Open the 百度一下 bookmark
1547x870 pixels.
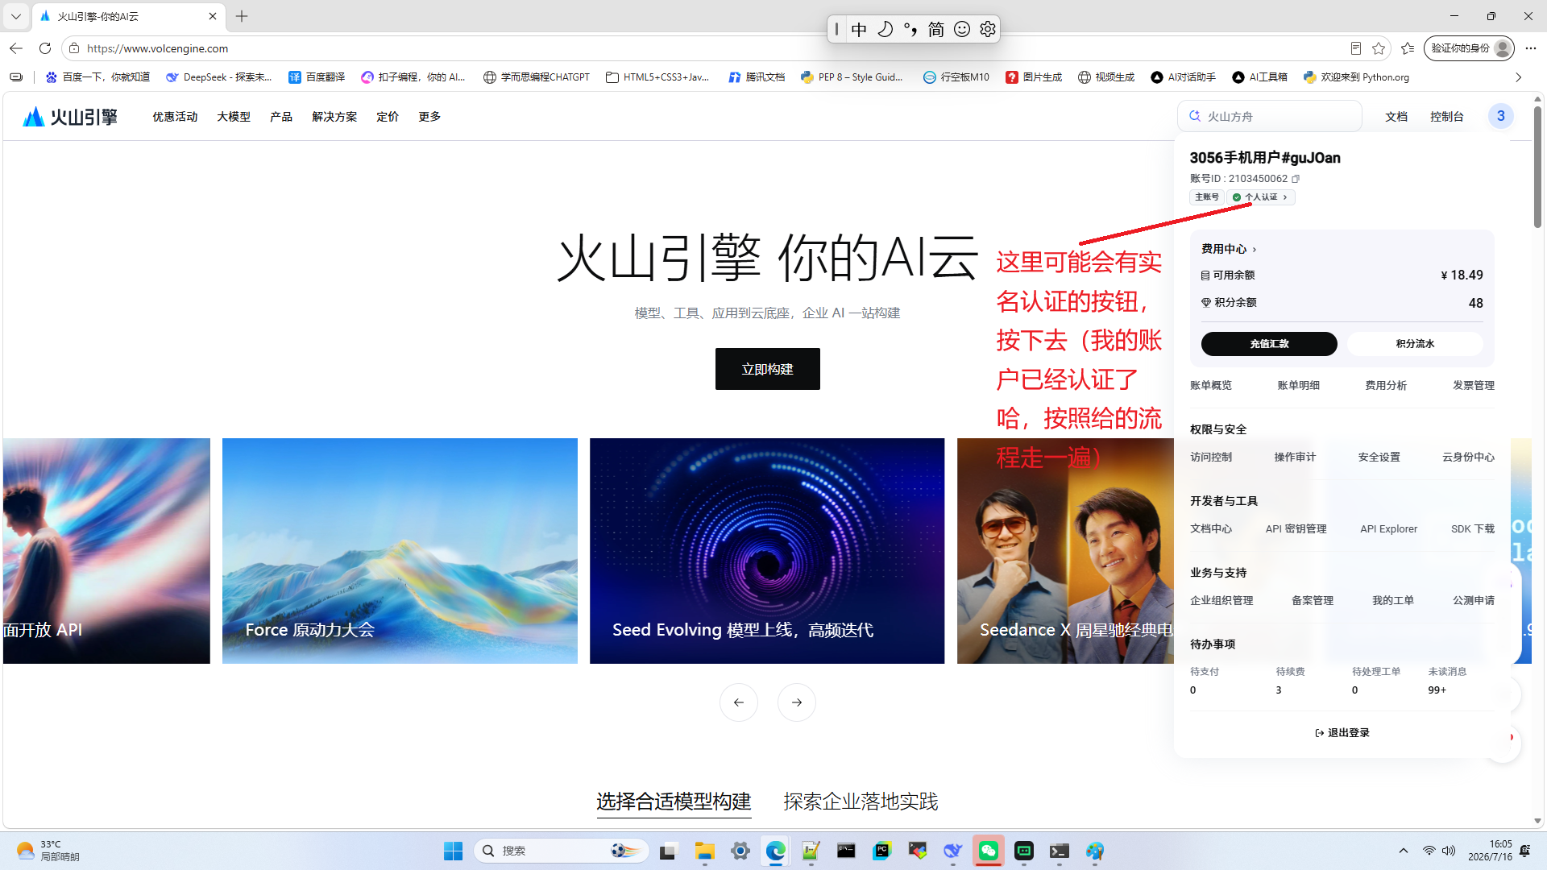tap(98, 77)
